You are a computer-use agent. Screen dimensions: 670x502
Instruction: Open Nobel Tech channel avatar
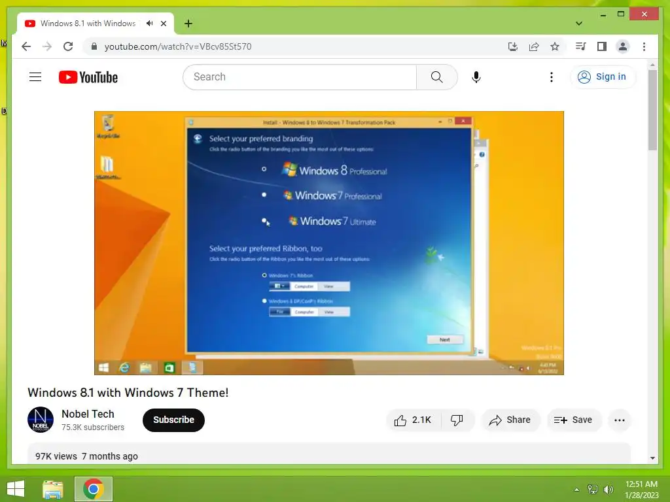point(41,420)
